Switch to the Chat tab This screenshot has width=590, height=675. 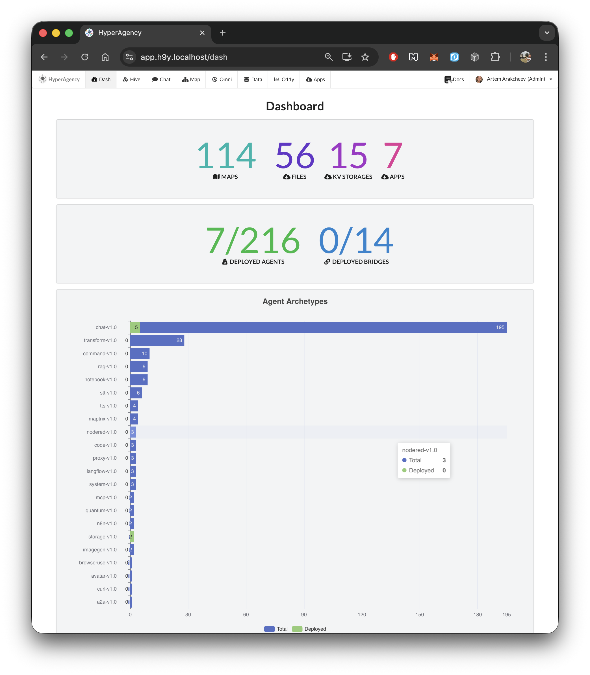161,79
